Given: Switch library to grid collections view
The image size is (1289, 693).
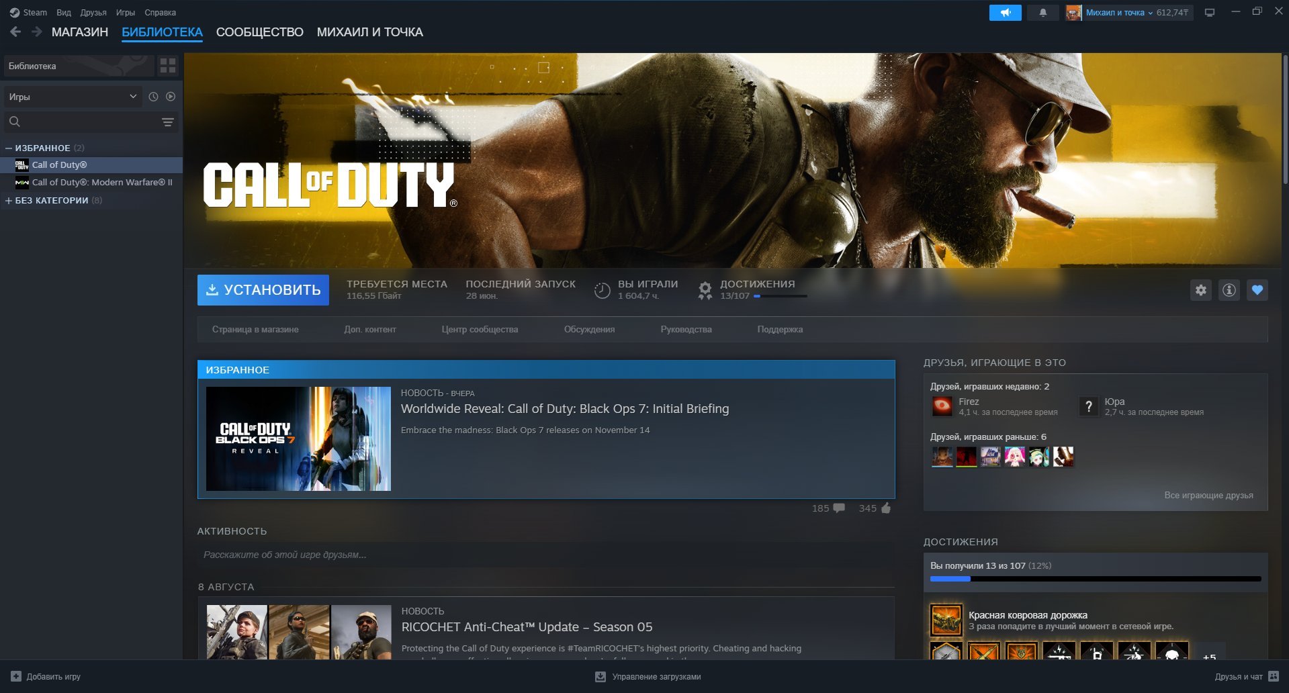Looking at the screenshot, I should (168, 66).
